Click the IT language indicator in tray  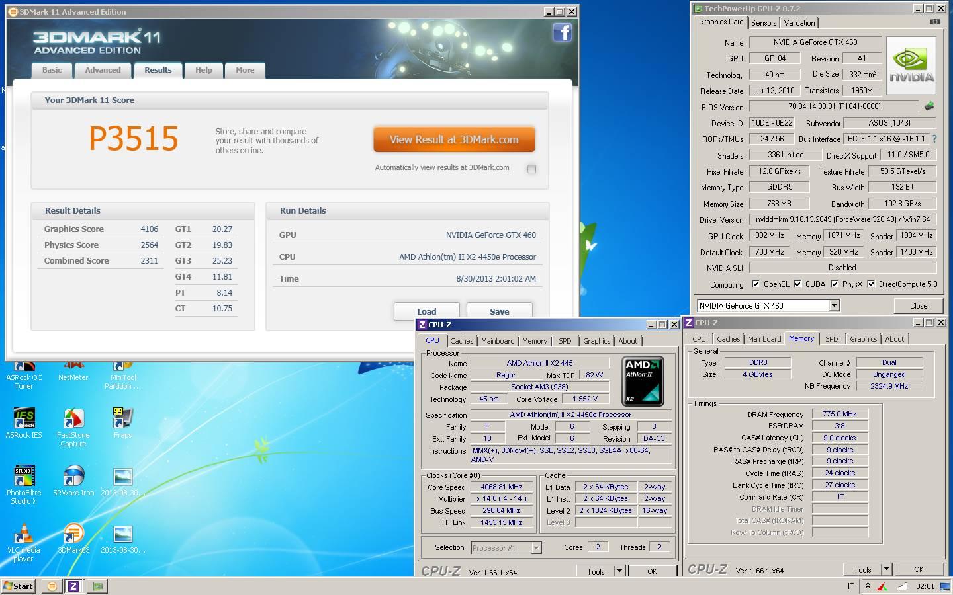[850, 586]
